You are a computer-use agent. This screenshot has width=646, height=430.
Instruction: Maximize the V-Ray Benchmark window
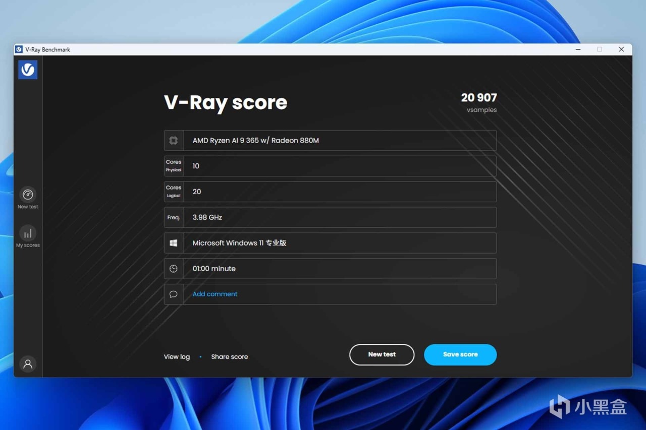click(x=600, y=49)
